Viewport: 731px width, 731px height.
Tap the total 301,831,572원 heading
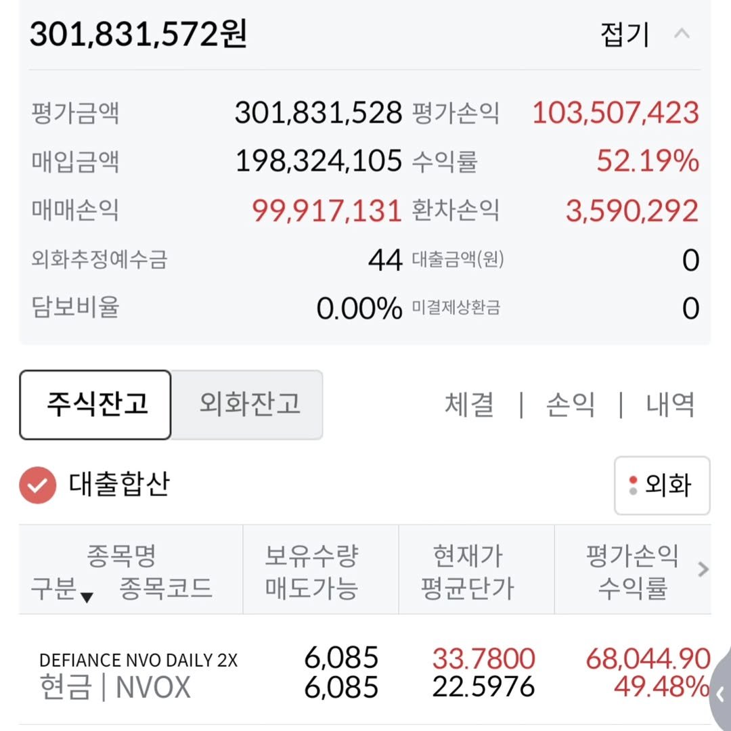pos(138,34)
